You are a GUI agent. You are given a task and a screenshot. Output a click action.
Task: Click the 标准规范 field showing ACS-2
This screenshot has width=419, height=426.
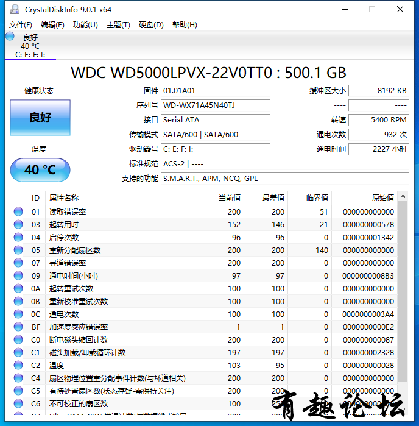coord(285,164)
